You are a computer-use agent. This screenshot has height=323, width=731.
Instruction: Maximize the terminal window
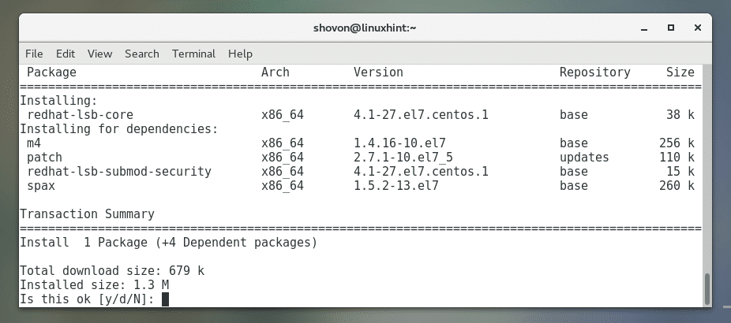pyautogui.click(x=670, y=28)
